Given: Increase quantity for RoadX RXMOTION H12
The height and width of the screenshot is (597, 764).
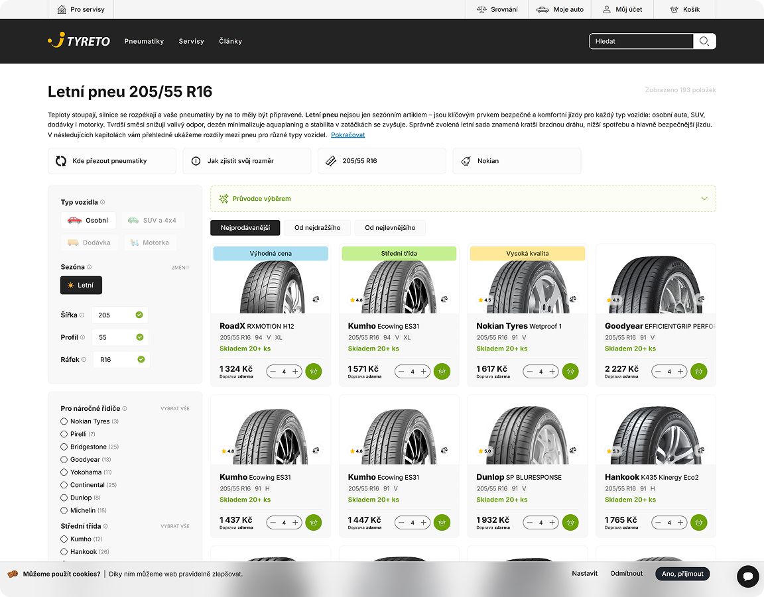Looking at the screenshot, I should pyautogui.click(x=295, y=372).
